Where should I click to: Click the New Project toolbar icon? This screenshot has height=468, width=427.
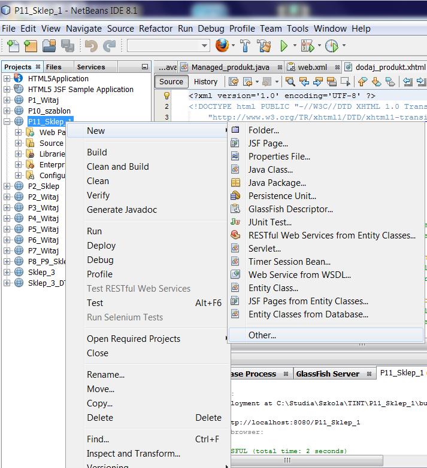click(x=31, y=45)
